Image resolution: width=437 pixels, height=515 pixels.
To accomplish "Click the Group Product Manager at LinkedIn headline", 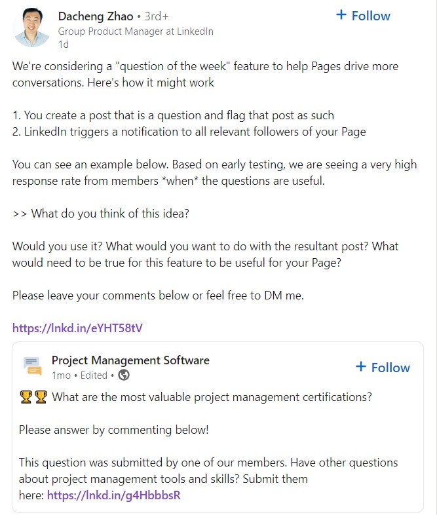I will pos(136,31).
